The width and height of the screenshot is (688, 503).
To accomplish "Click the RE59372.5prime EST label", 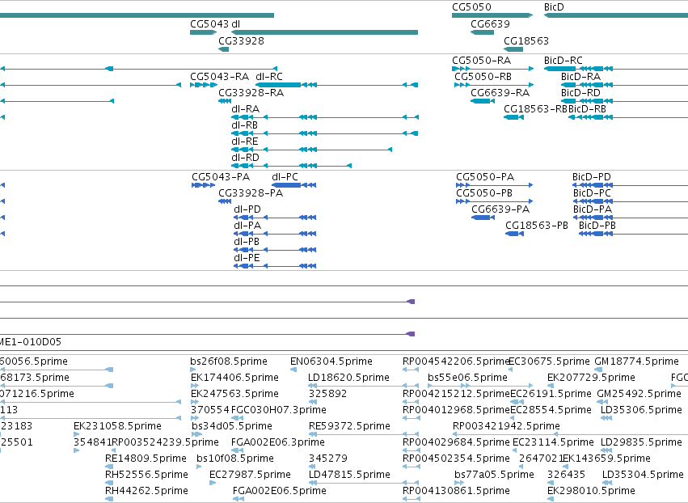I will [349, 426].
